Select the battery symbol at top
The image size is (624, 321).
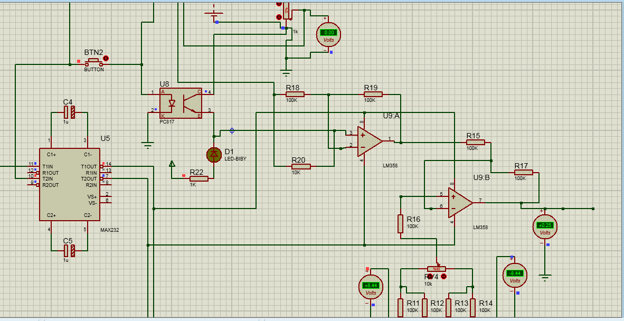tap(214, 14)
